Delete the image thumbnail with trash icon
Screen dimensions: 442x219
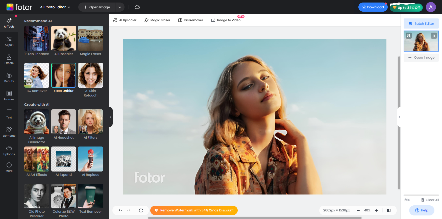[x=434, y=36]
